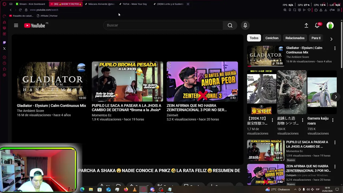The width and height of the screenshot is (343, 193).
Task: Open the Gladiator Elysium end-screen thumbnail
Action: pos(52,81)
